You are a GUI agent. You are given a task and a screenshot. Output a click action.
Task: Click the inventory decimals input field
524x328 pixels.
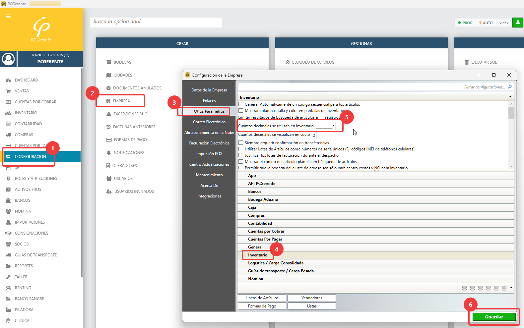pyautogui.click(x=325, y=126)
